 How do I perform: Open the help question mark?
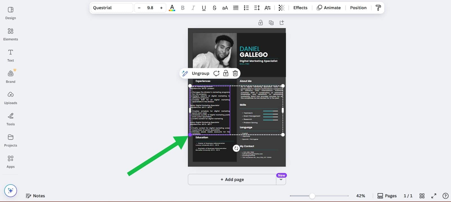coord(445,196)
